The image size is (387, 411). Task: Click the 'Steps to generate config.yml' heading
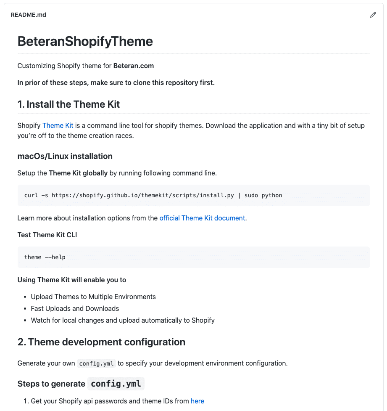tap(81, 384)
